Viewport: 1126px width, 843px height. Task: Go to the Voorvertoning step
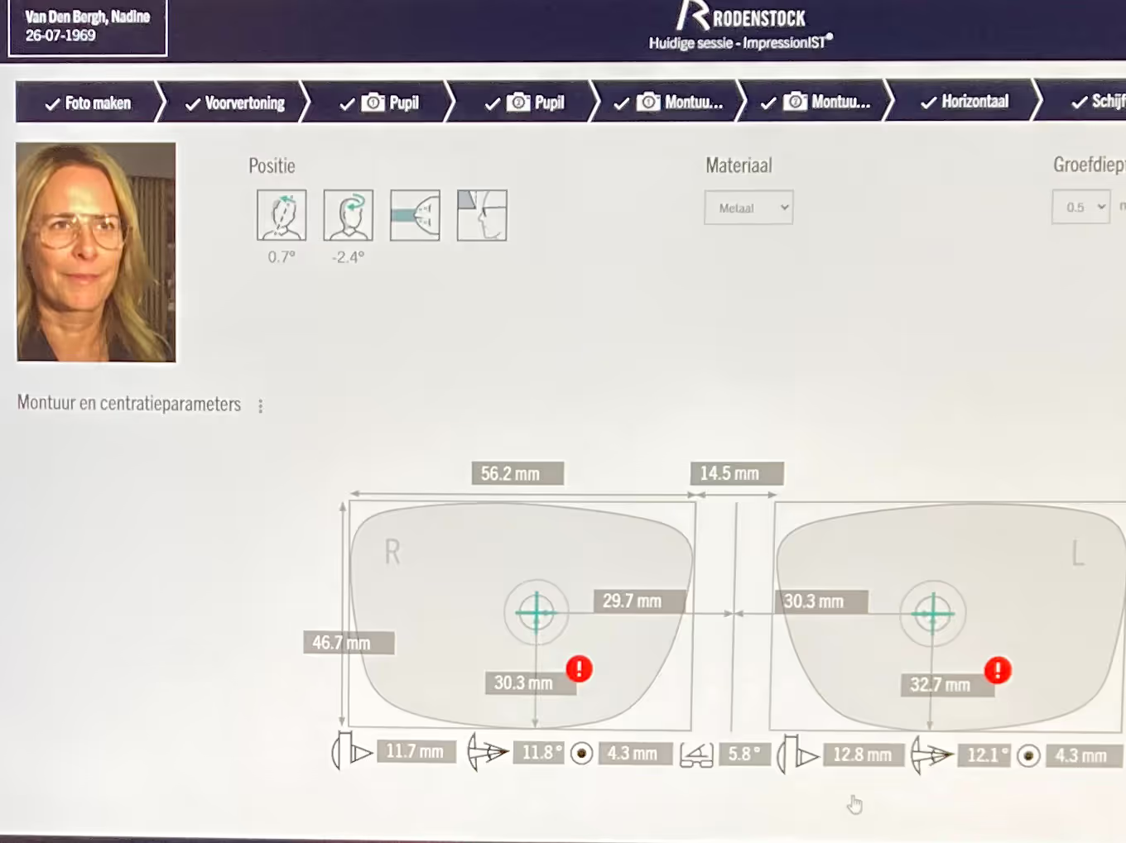pyautogui.click(x=234, y=103)
